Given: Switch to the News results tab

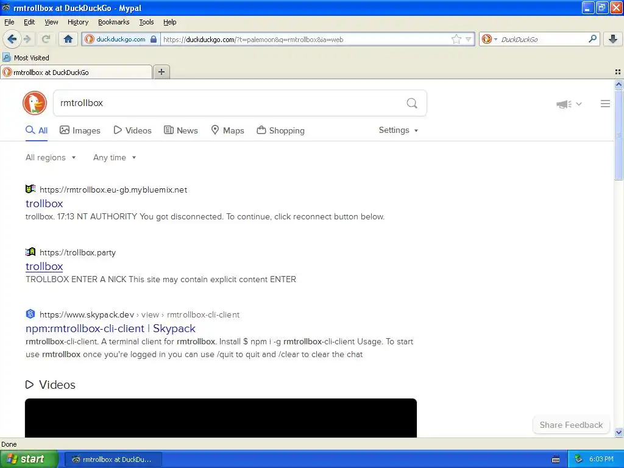Looking at the screenshot, I should point(181,130).
